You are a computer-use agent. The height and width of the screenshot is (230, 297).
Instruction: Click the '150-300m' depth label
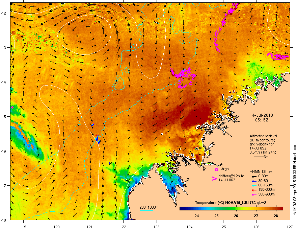click(266, 189)
